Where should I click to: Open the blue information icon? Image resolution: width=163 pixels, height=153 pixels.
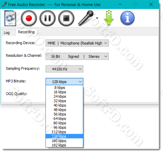pyautogui.click(x=127, y=18)
